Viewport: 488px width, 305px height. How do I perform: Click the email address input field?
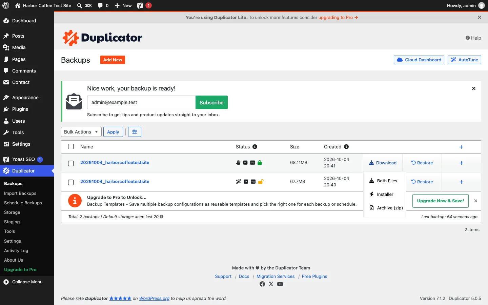coord(141,102)
